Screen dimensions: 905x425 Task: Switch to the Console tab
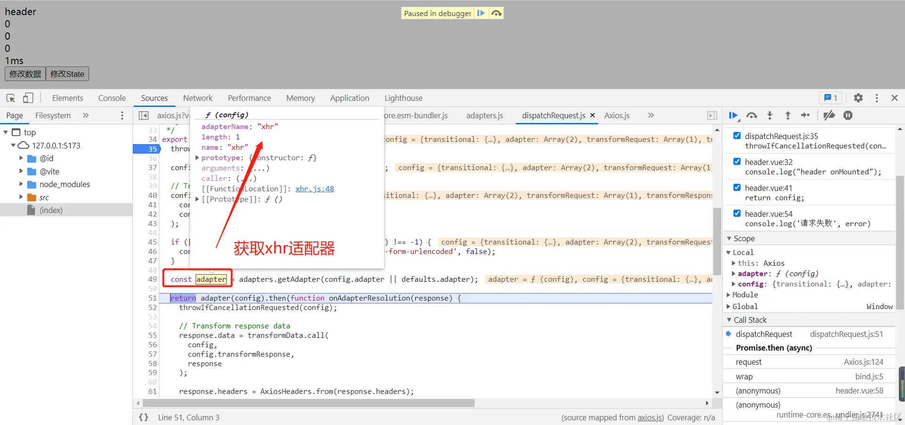pos(112,98)
